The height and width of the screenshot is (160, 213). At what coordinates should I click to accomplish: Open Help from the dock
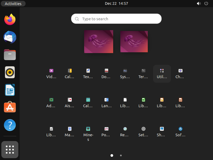pyautogui.click(x=10, y=125)
